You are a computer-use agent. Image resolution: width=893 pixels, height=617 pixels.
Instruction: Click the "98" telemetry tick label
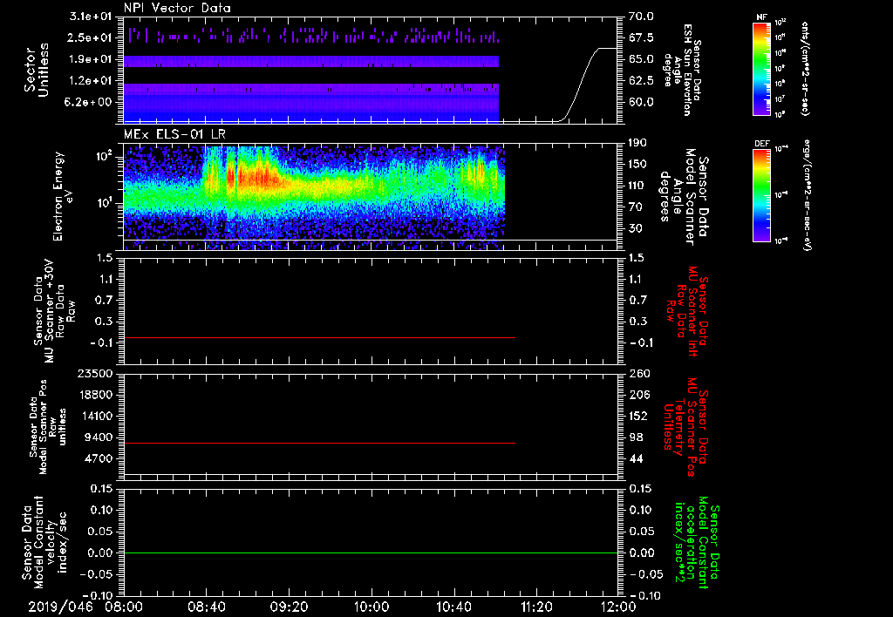pos(636,437)
